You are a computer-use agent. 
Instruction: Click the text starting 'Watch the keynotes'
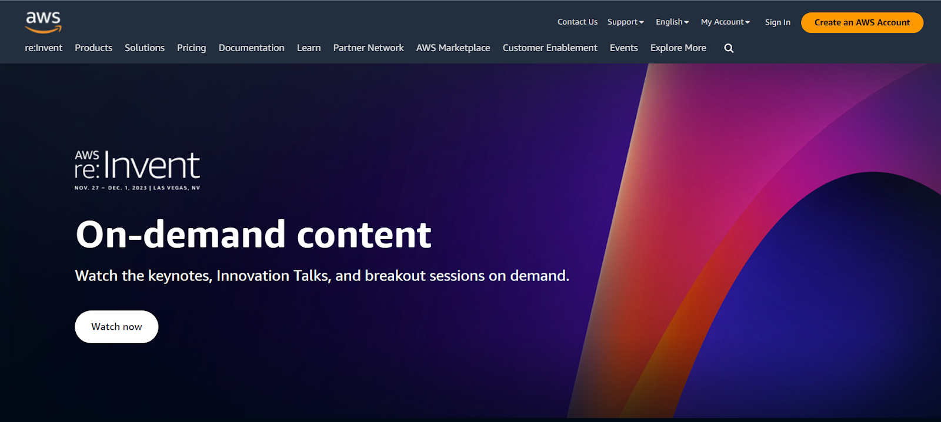[x=322, y=276]
